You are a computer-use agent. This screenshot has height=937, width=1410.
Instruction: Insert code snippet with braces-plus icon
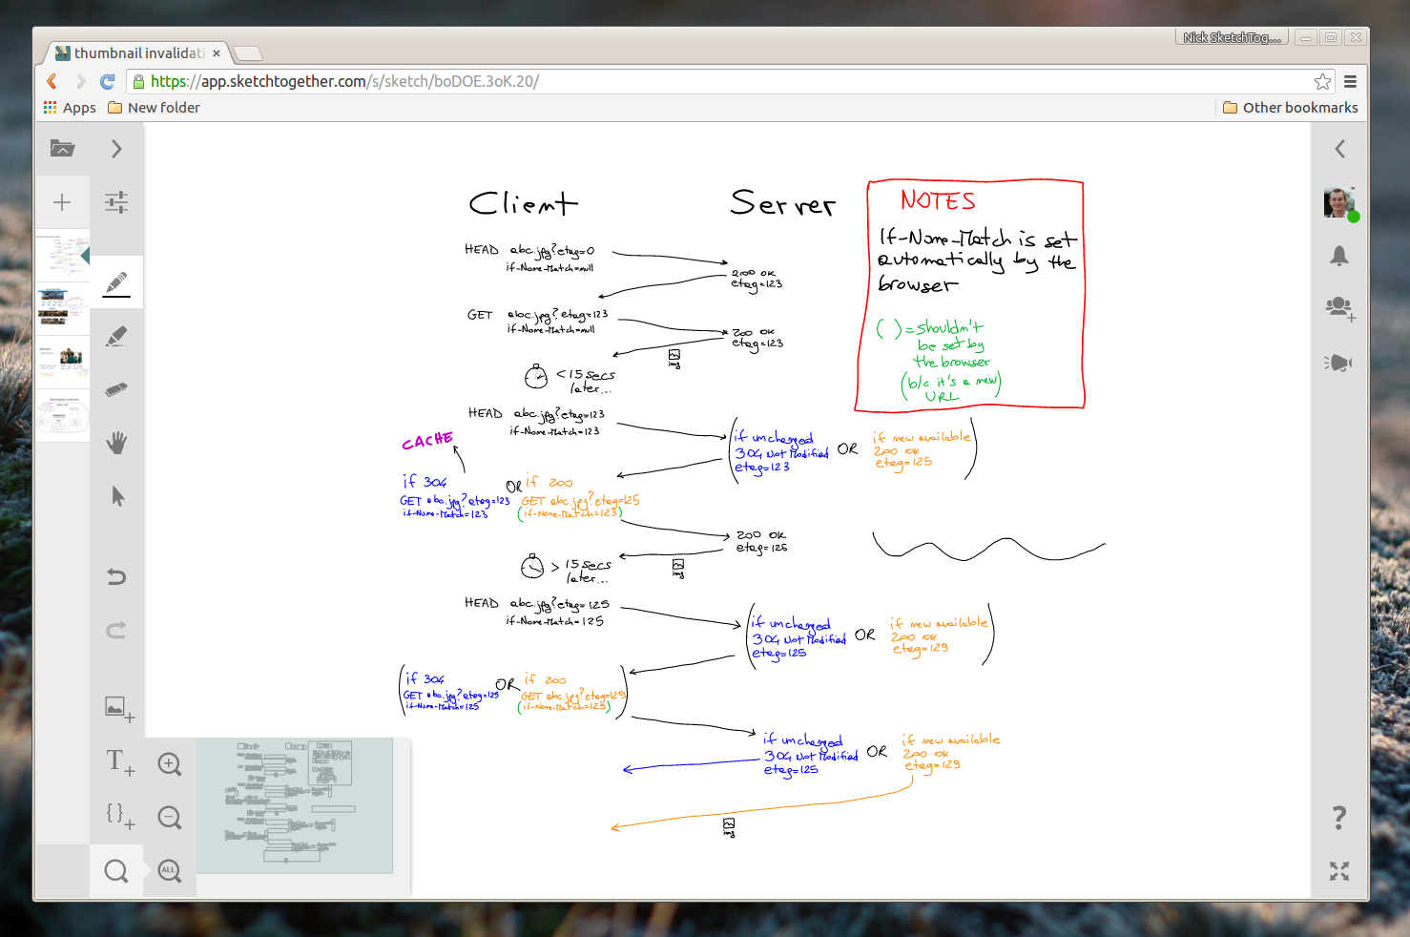tap(119, 816)
